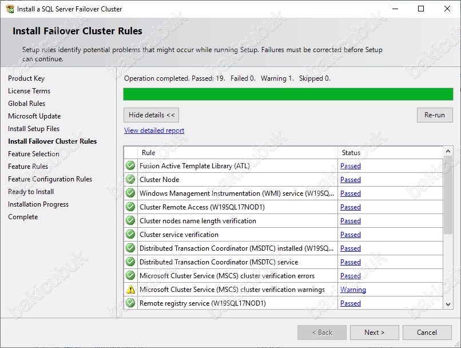This screenshot has width=461, height=348.
Task: Open Passed status for Remote registry service
Action: (351, 303)
